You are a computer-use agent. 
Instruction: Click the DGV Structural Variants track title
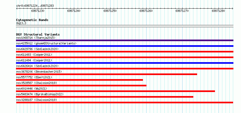point(38,34)
